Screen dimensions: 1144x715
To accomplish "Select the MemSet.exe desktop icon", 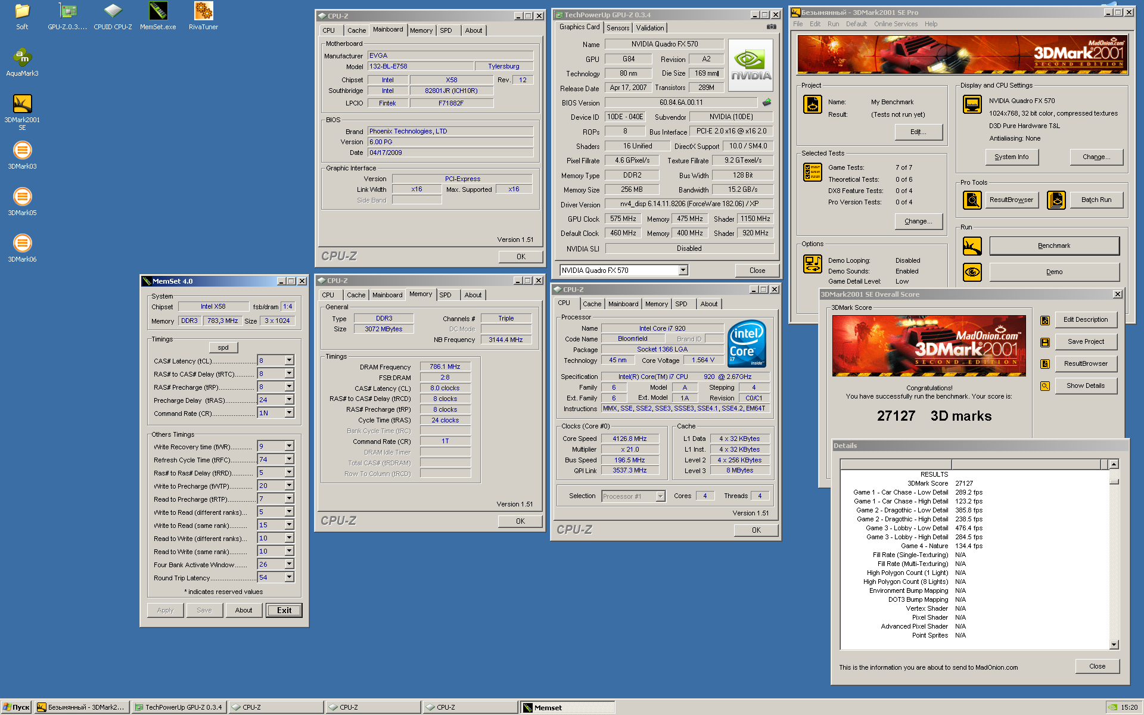I will [x=158, y=11].
